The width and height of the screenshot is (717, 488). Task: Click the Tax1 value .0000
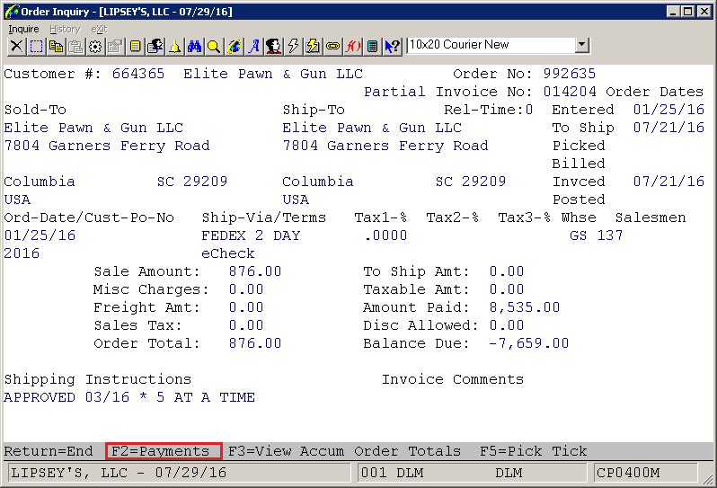pos(385,235)
